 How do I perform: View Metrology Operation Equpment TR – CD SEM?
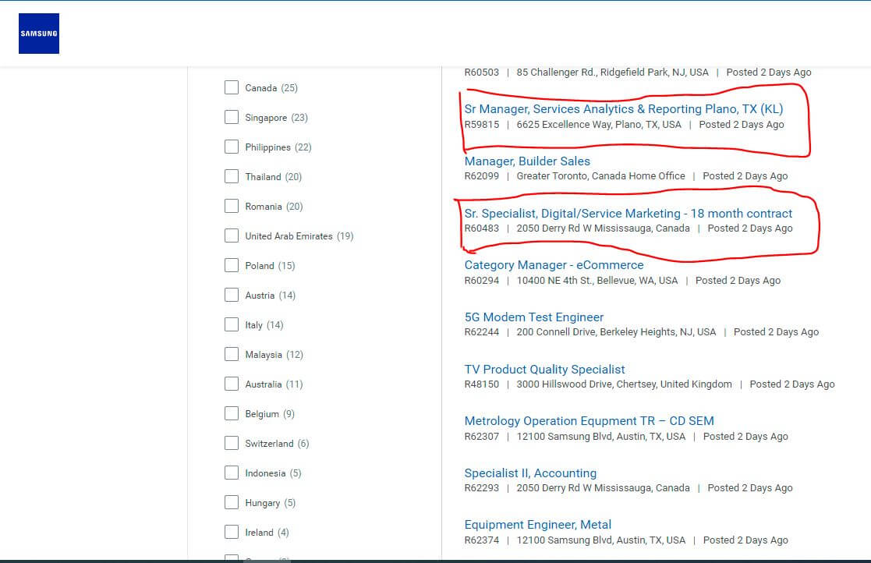(x=589, y=421)
